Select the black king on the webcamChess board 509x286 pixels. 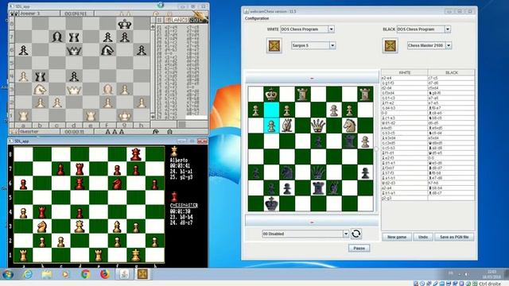point(271,203)
